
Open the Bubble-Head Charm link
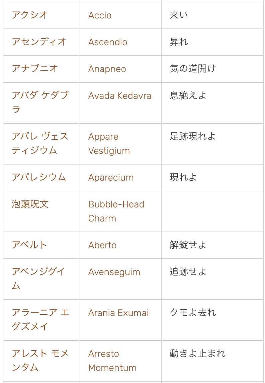(116, 204)
